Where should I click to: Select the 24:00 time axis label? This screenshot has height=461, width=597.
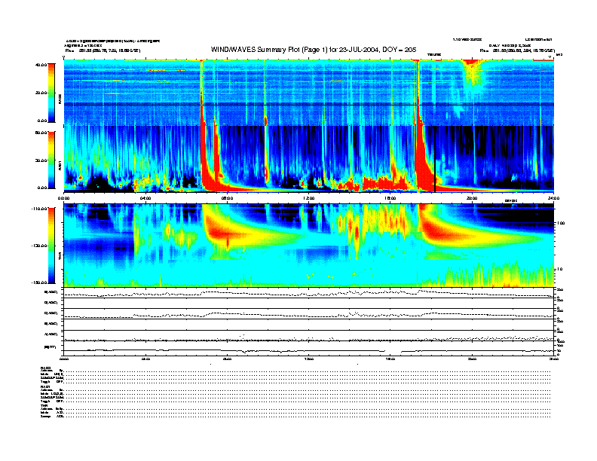coord(553,198)
